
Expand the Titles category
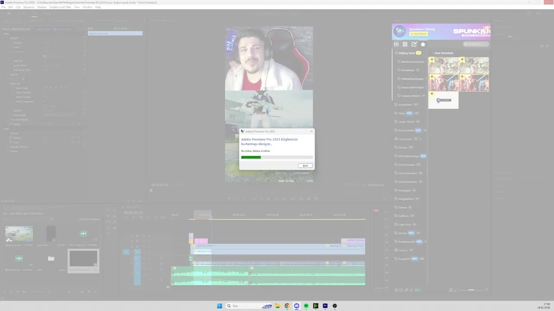(402, 113)
